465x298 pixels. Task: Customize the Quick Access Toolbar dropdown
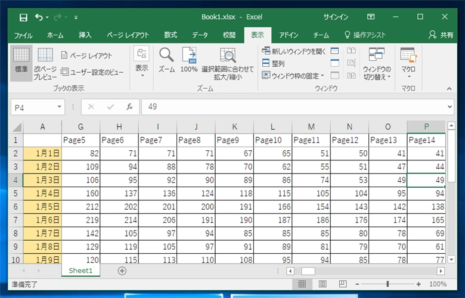tap(76, 17)
